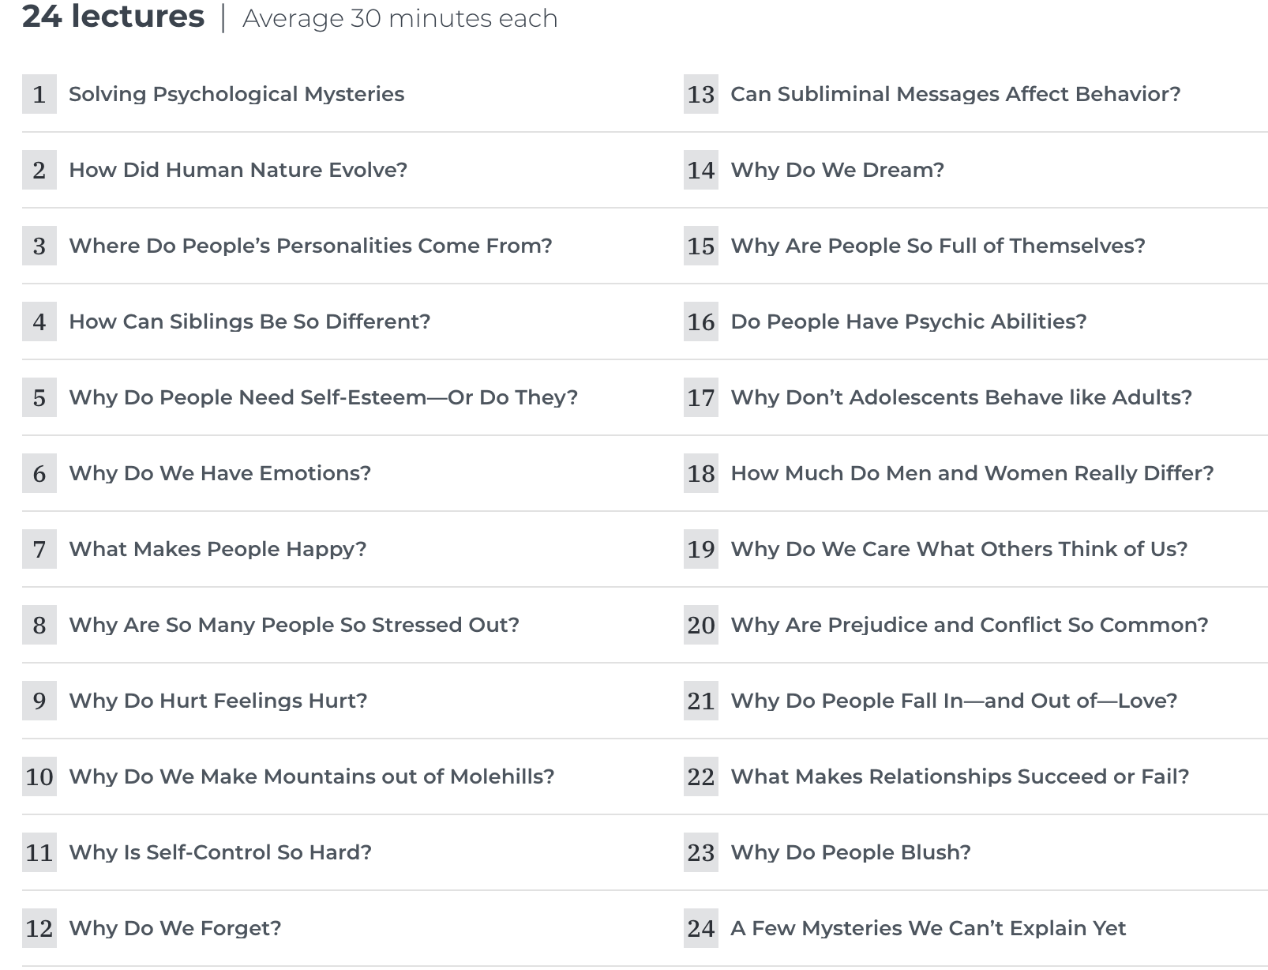Click number 11 badge for Self-Control lecture
Image resolution: width=1268 pixels, height=970 pixels.
tap(39, 852)
